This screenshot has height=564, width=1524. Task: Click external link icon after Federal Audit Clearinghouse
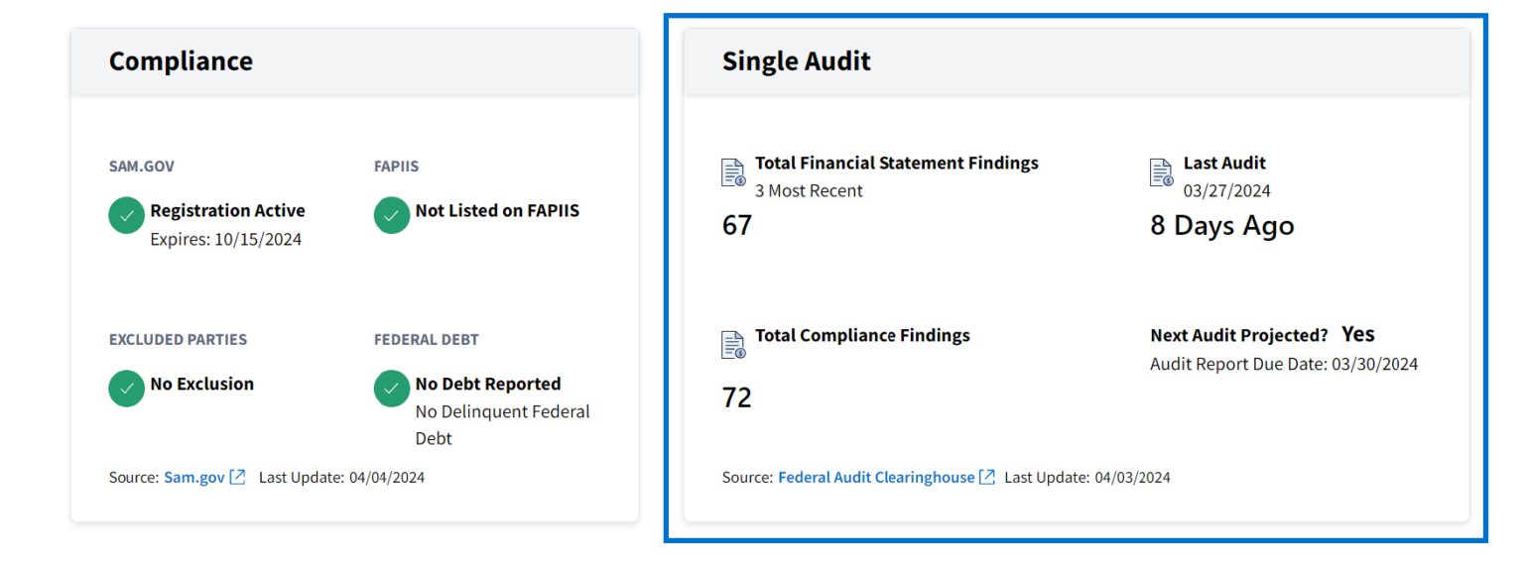coord(987,478)
